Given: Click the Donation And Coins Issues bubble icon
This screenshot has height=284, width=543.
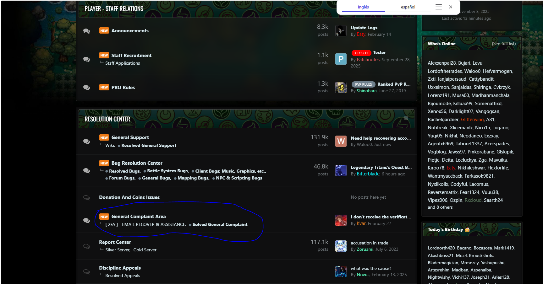Looking at the screenshot, I should pos(86,197).
